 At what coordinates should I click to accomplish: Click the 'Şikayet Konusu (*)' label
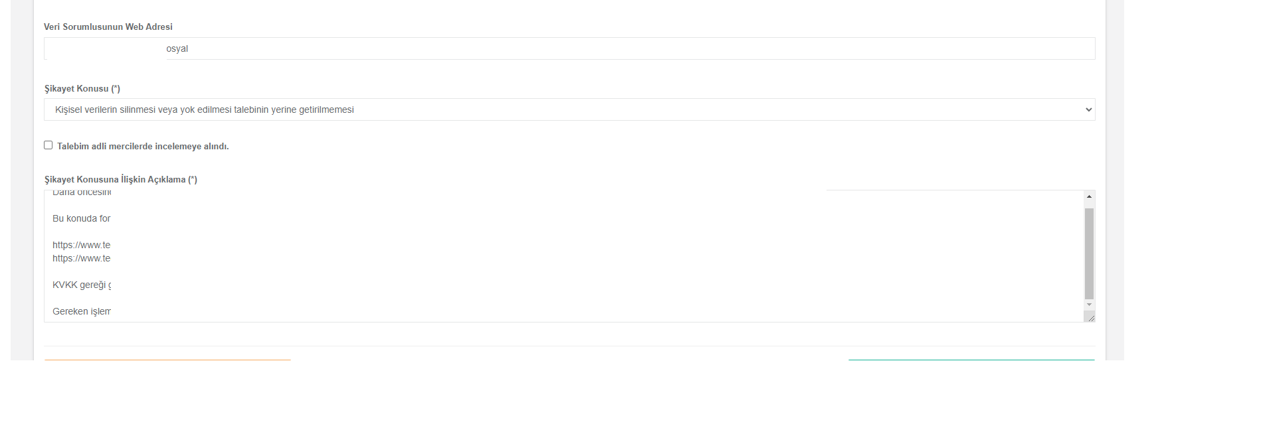(82, 88)
